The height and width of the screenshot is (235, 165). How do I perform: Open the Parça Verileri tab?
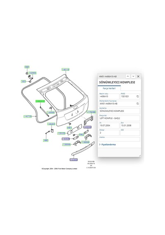tap(109, 88)
